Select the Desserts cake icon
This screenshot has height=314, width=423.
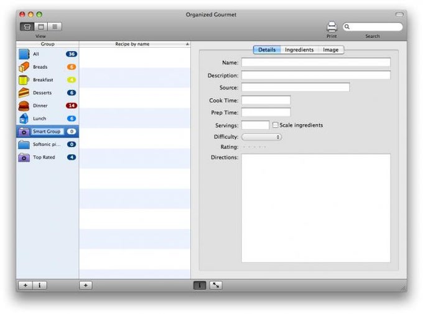[24, 93]
